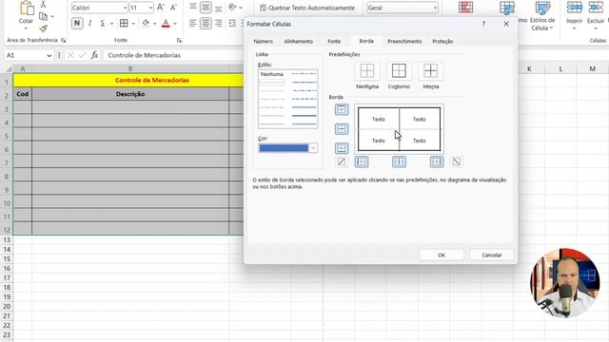Toggle bottom border button in dialog
Image resolution: width=609 pixels, height=342 pixels.
point(342,148)
